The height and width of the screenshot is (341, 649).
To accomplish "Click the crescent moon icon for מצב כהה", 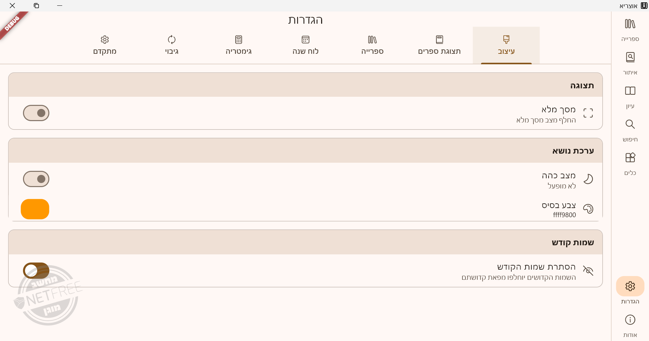I will point(588,179).
